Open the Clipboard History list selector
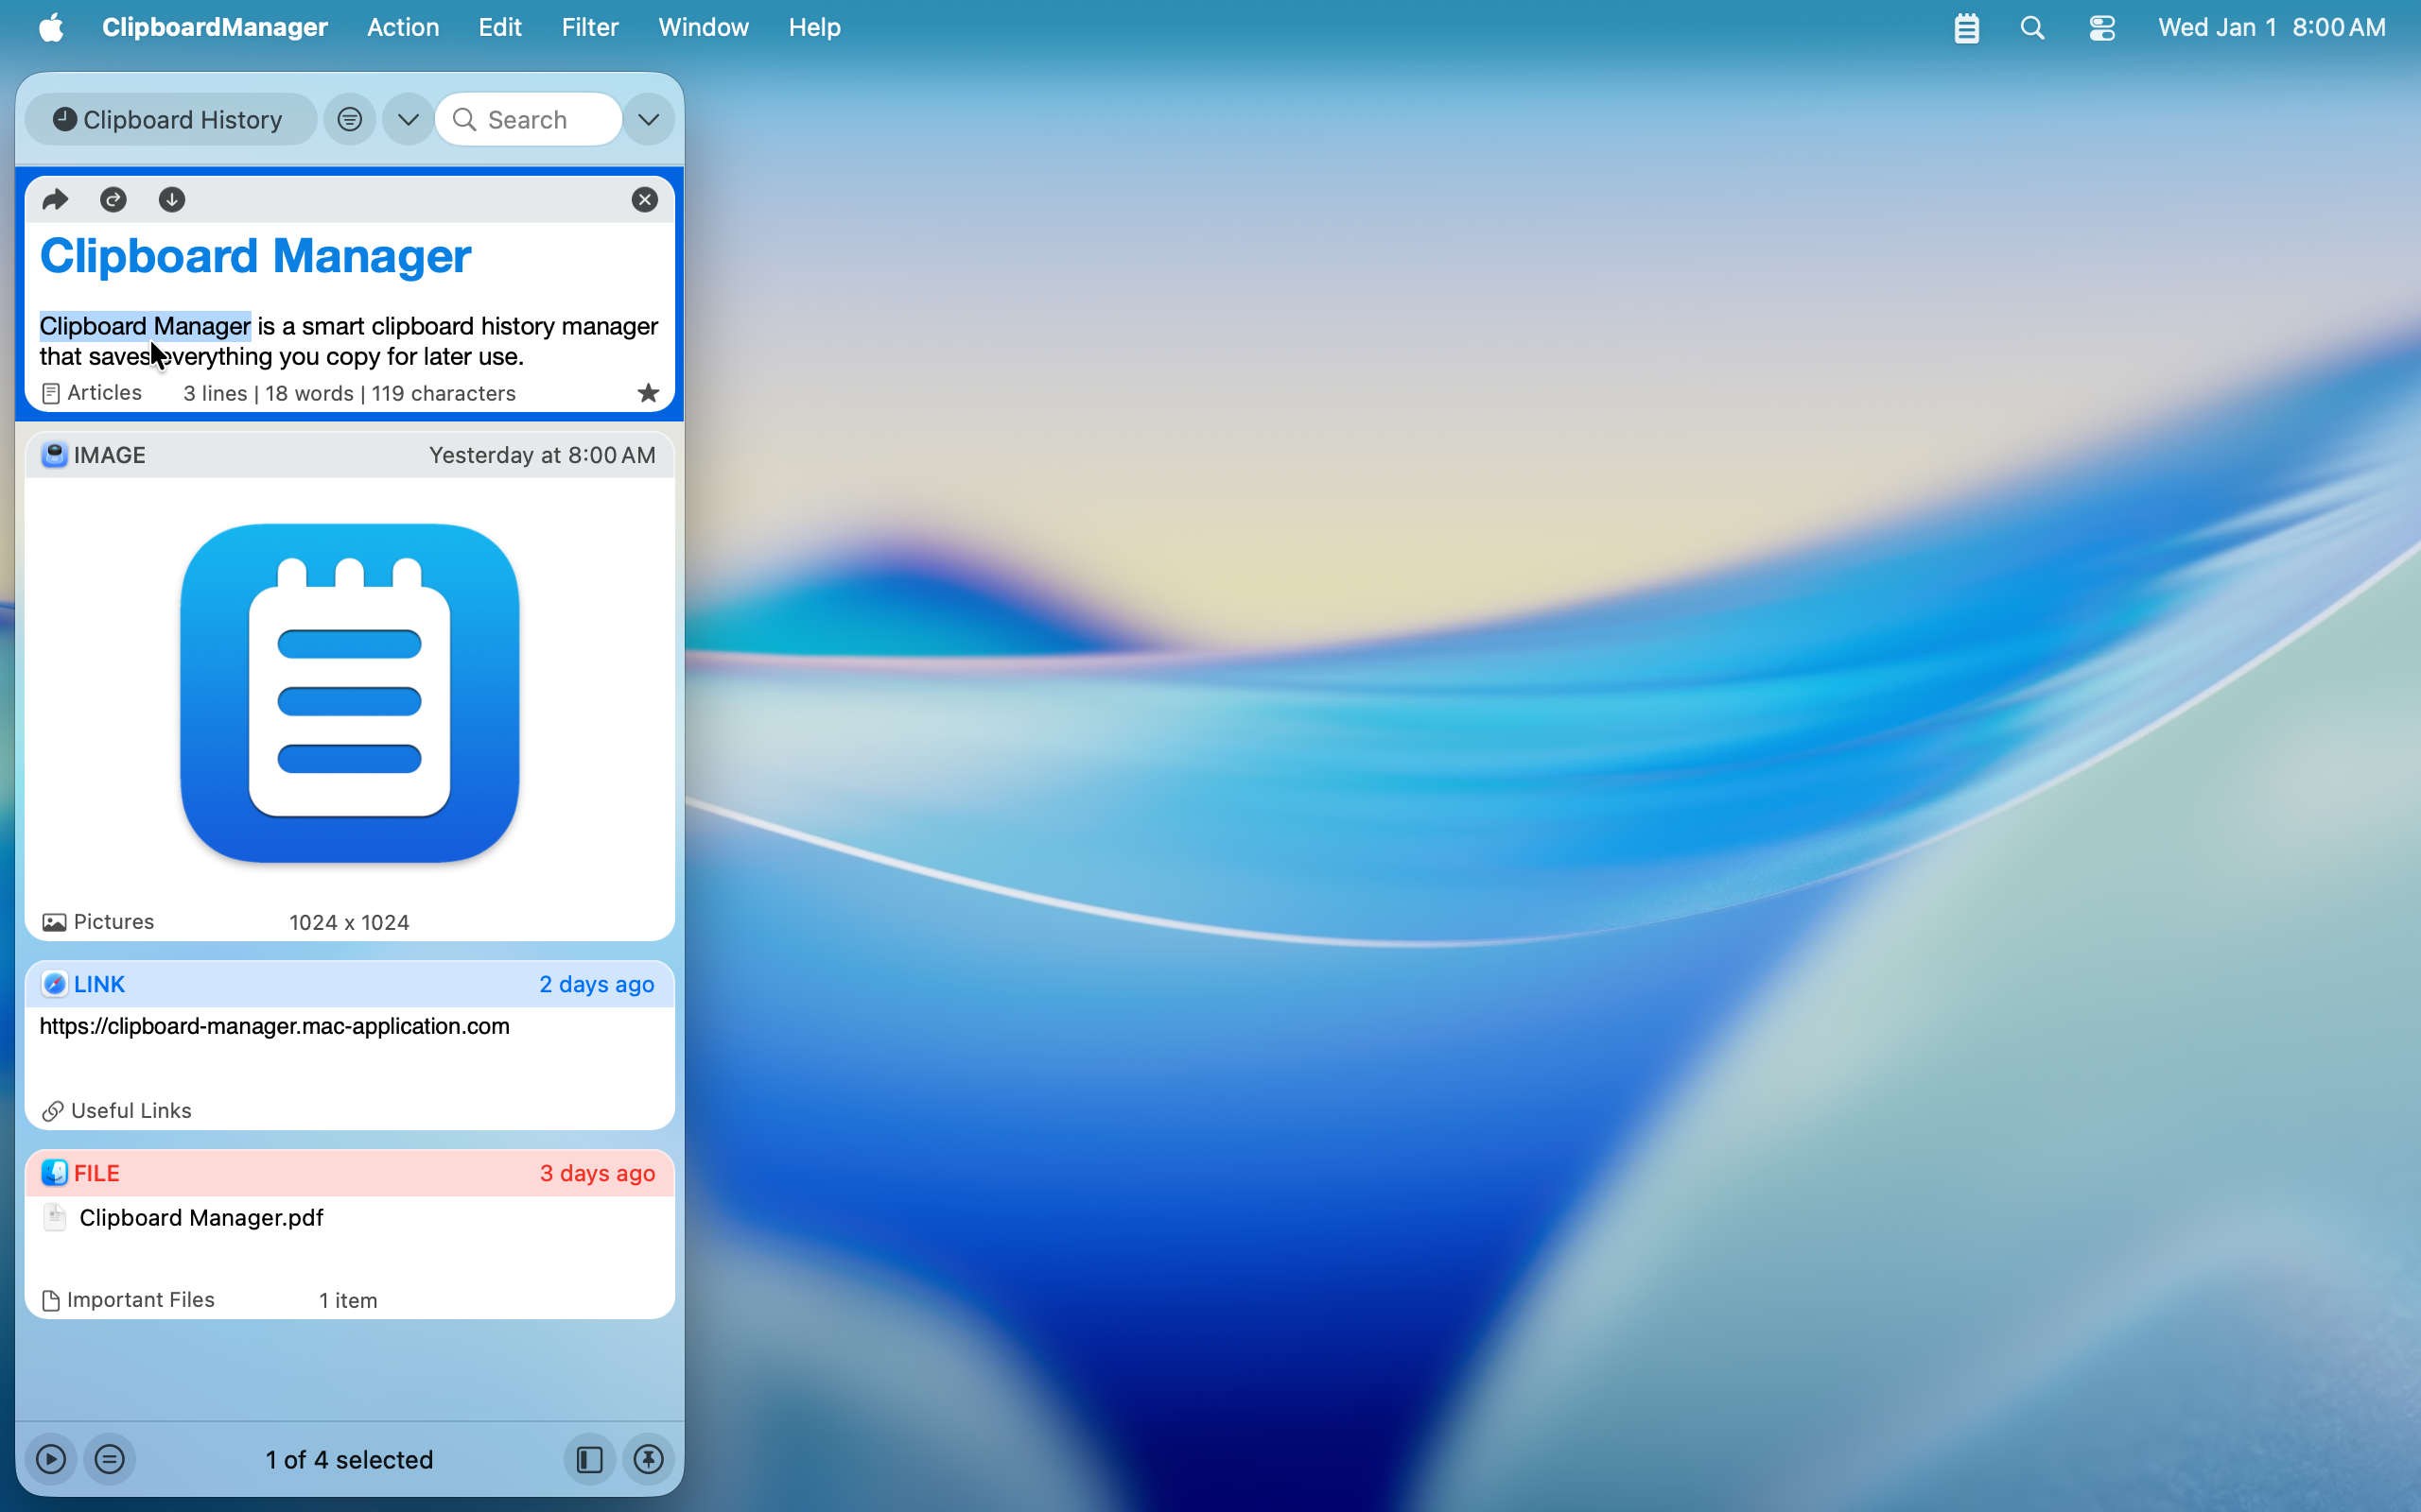 pyautogui.click(x=170, y=120)
